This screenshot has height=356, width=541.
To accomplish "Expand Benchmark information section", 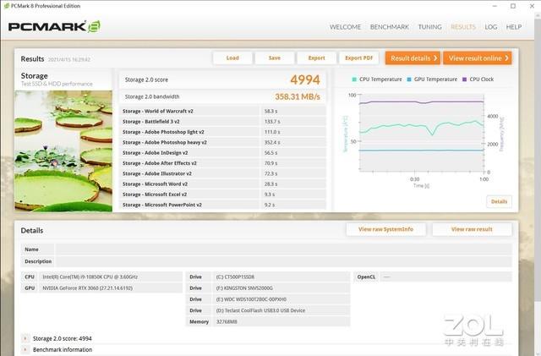I will coord(25,349).
